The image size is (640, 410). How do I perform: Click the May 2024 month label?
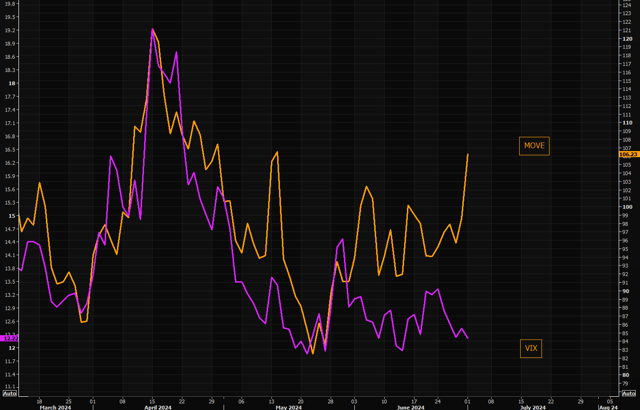[x=288, y=407]
